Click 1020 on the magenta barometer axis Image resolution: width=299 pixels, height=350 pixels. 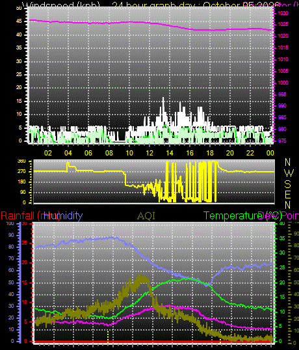pos(283,36)
